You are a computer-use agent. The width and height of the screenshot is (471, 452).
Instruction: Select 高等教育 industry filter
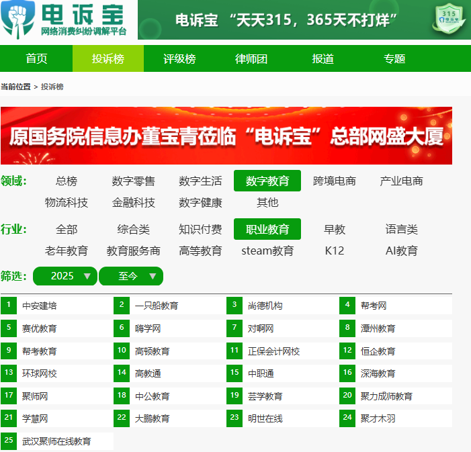pyautogui.click(x=200, y=251)
